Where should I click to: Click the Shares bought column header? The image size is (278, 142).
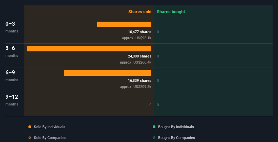click(x=171, y=12)
